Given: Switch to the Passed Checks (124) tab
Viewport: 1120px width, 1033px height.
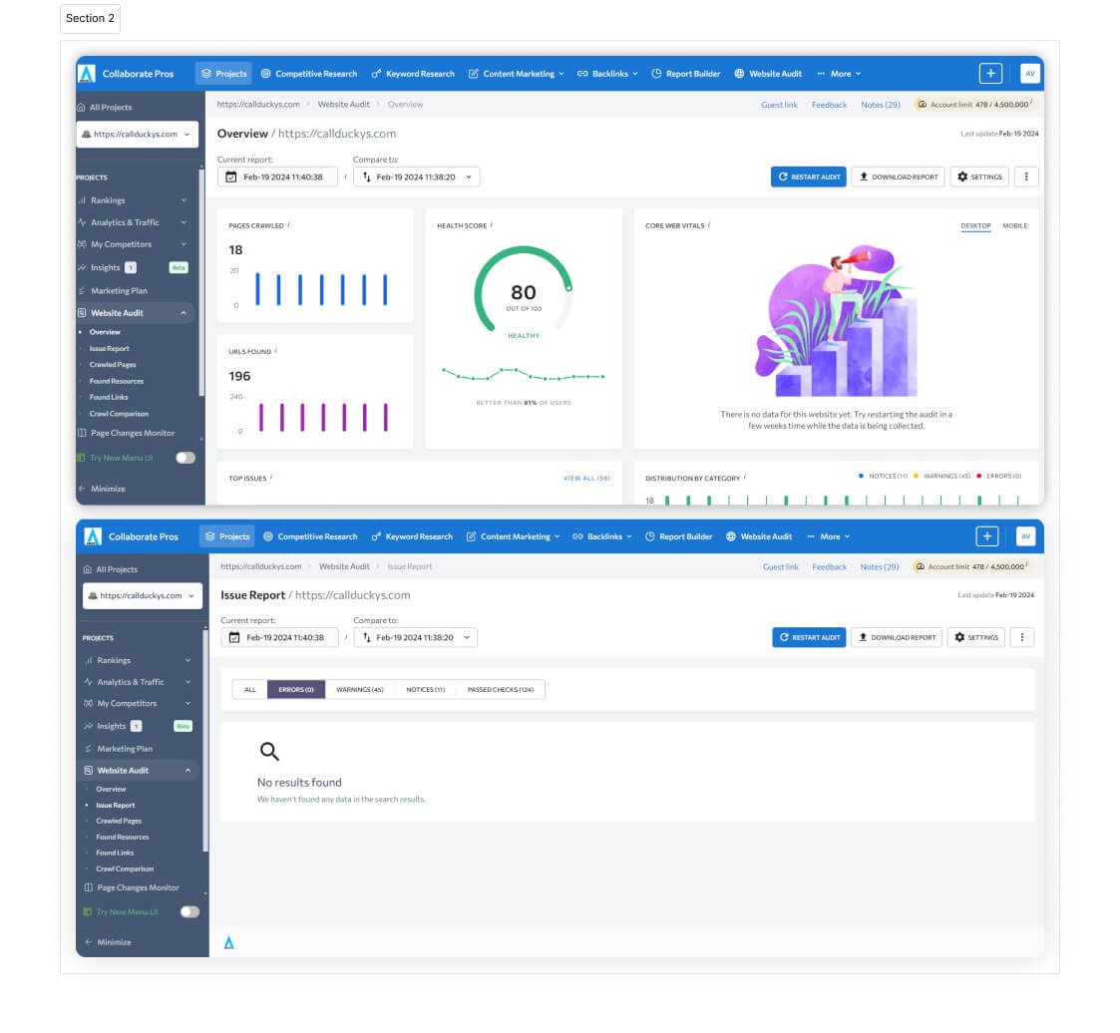Looking at the screenshot, I should click(500, 689).
